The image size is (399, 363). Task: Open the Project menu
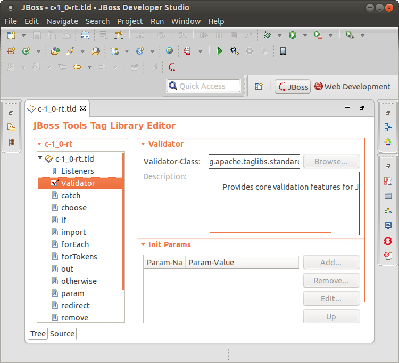130,21
